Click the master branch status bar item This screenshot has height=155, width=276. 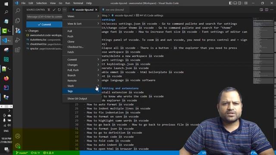(22, 153)
